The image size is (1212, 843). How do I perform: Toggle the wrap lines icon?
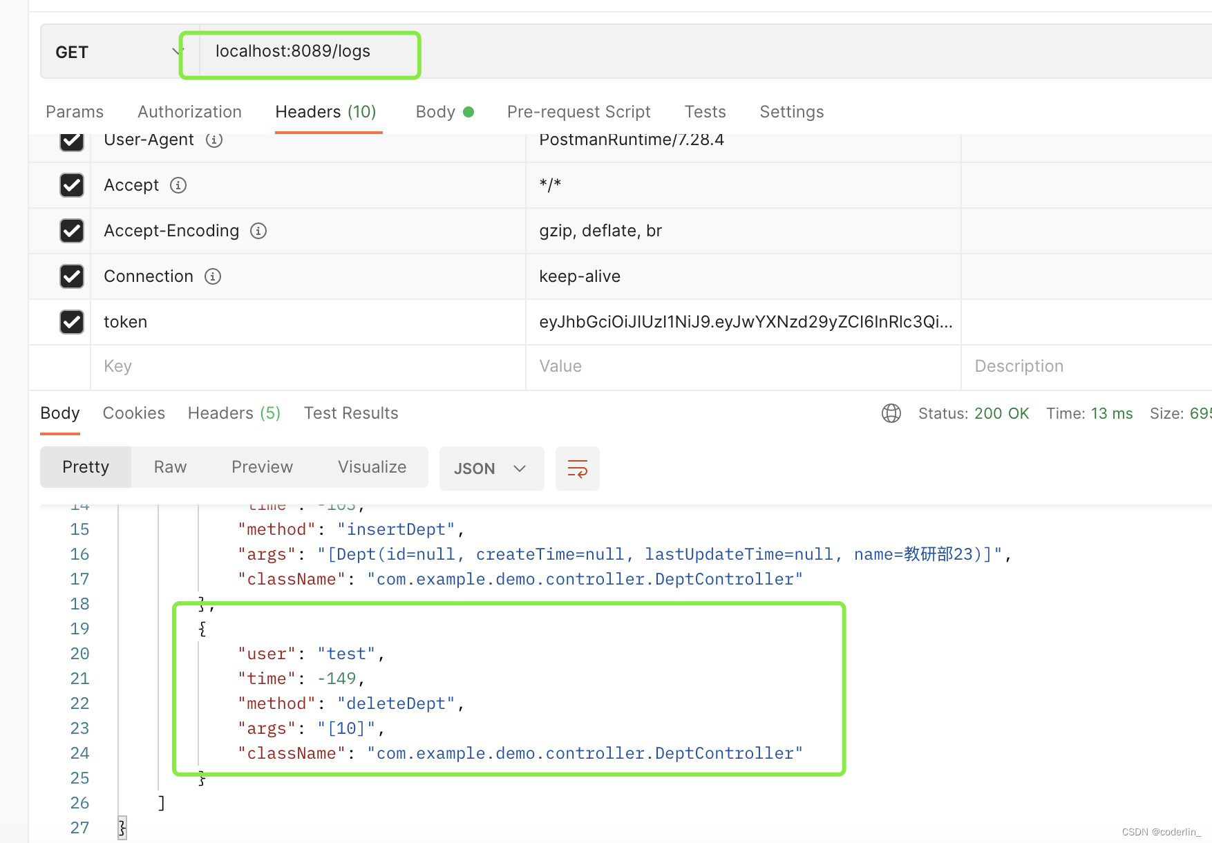point(578,468)
